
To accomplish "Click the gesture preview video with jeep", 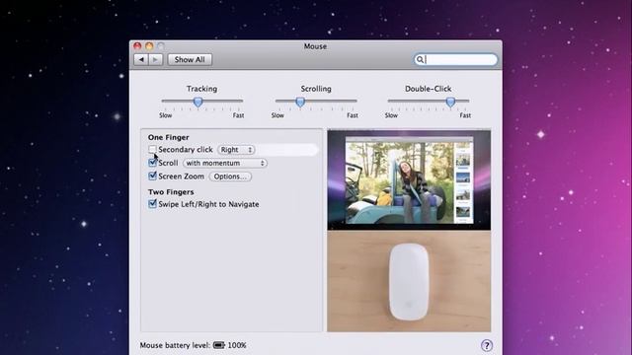I will (409, 179).
